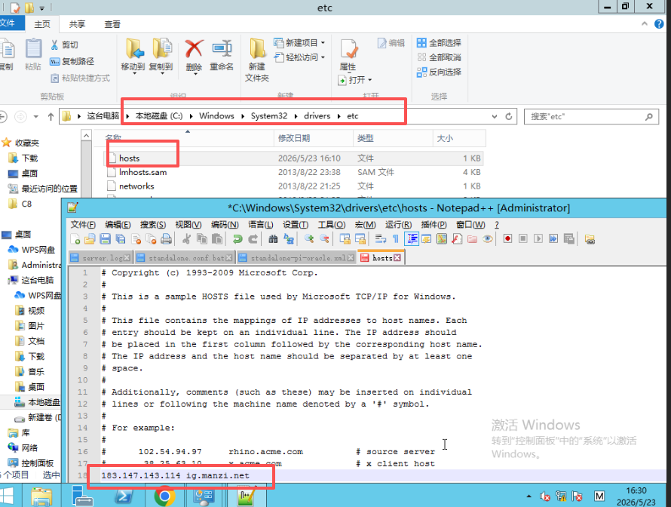Click the Replace icon in Notepad++ toolbar
Viewport: 671px width, 507px height.
pyautogui.click(x=289, y=239)
